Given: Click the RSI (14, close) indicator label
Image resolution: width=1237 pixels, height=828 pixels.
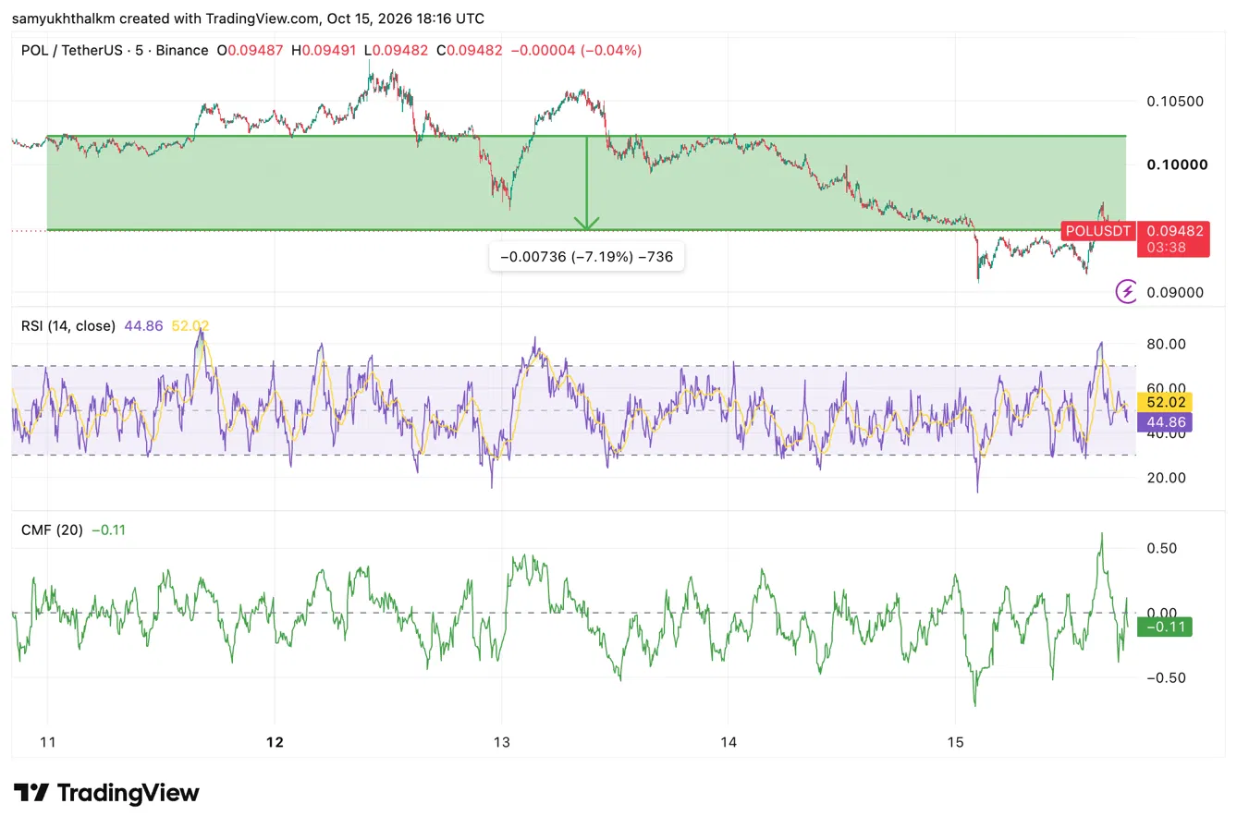Looking at the screenshot, I should click(68, 325).
